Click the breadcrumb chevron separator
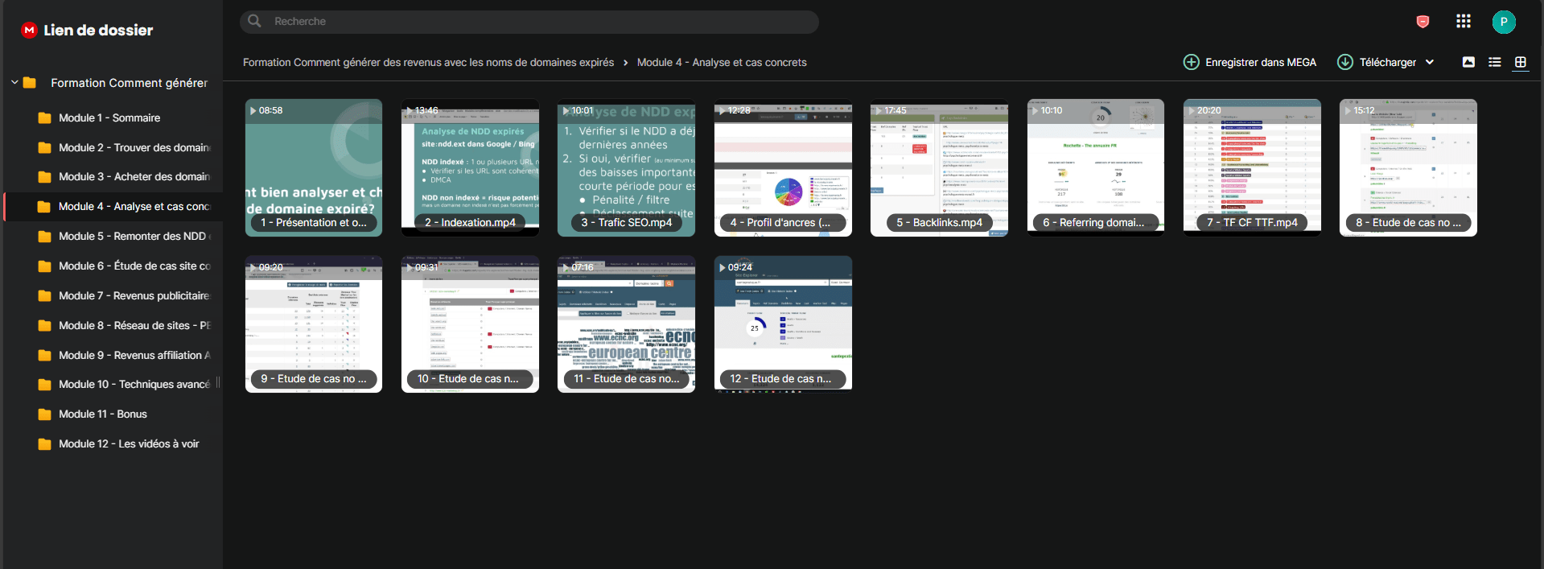Screen dimensions: 1544x569 tap(625, 63)
